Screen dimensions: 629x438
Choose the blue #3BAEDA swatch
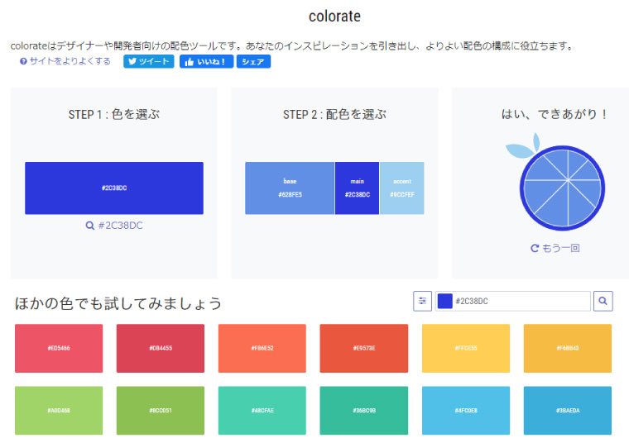point(568,411)
